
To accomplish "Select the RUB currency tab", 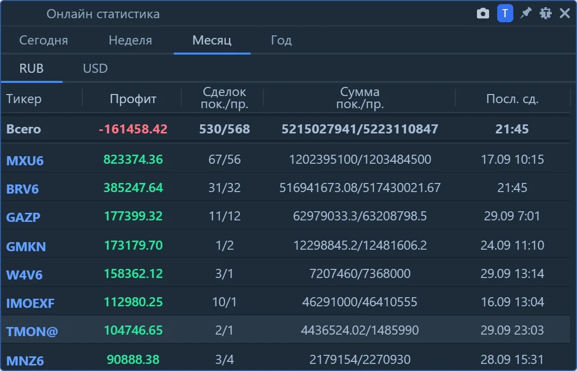I will coord(32,68).
